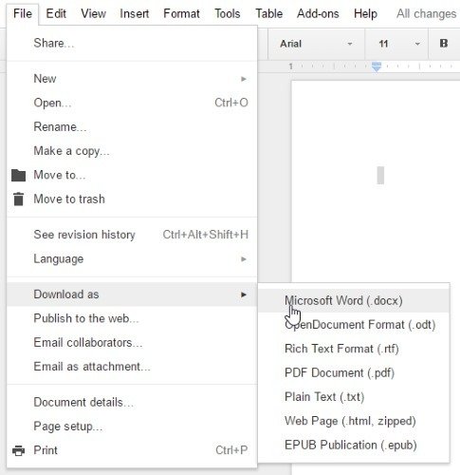Viewport: 460px width, 475px height.
Task: Open the Insert menu
Action: (x=135, y=13)
